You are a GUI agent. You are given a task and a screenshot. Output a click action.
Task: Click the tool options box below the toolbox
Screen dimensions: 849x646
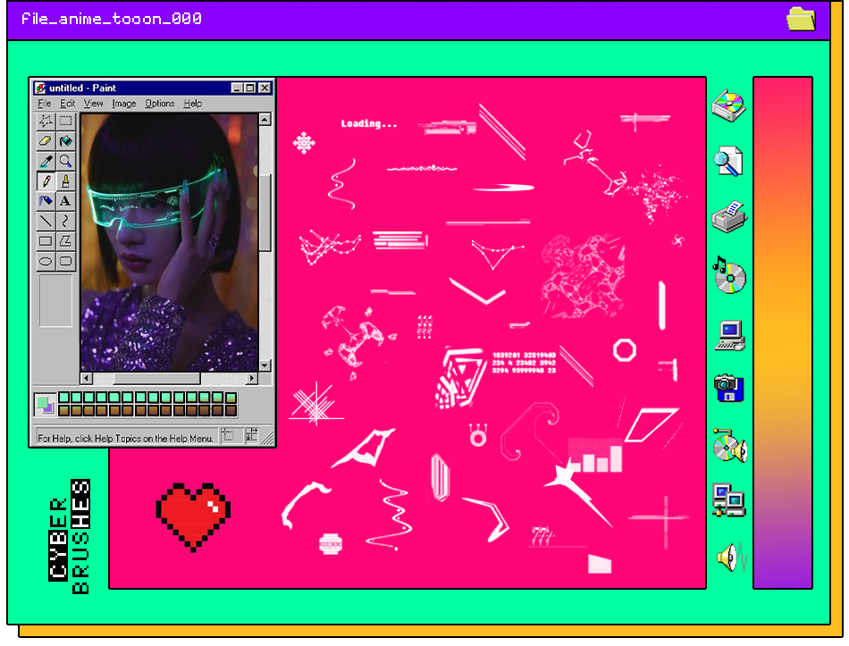pos(55,300)
